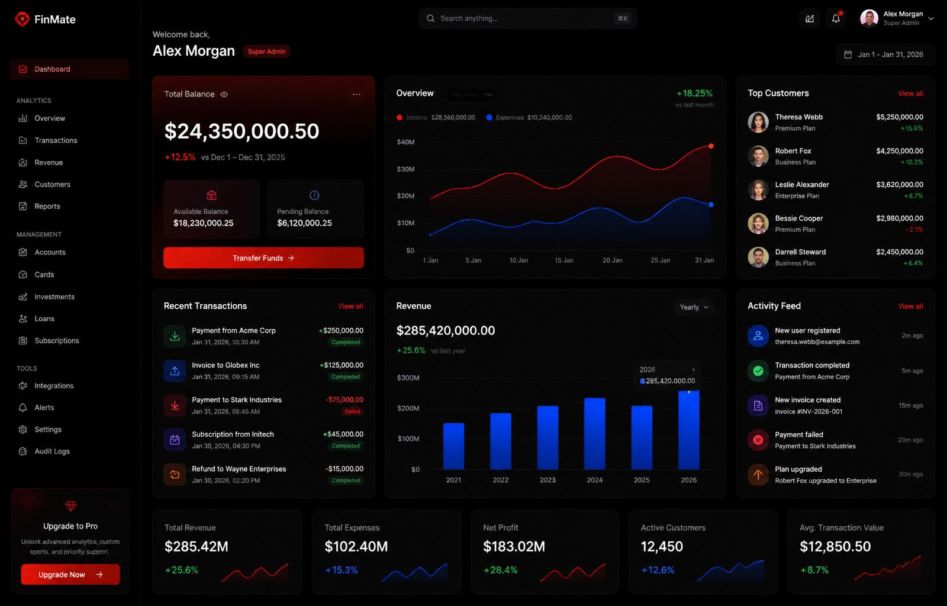View all Recent Transactions
The width and height of the screenshot is (947, 606).
pos(350,306)
